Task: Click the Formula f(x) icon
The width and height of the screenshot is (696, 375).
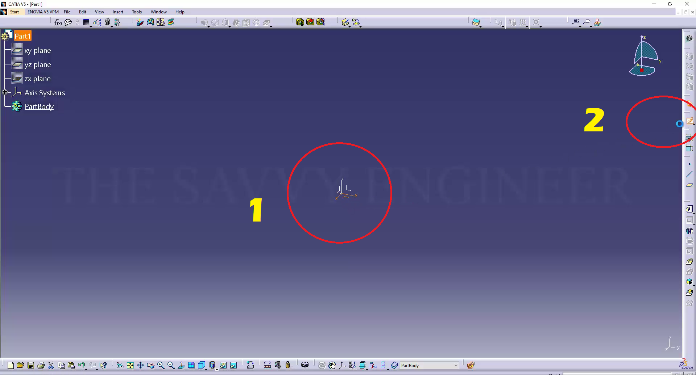Action: tap(58, 22)
